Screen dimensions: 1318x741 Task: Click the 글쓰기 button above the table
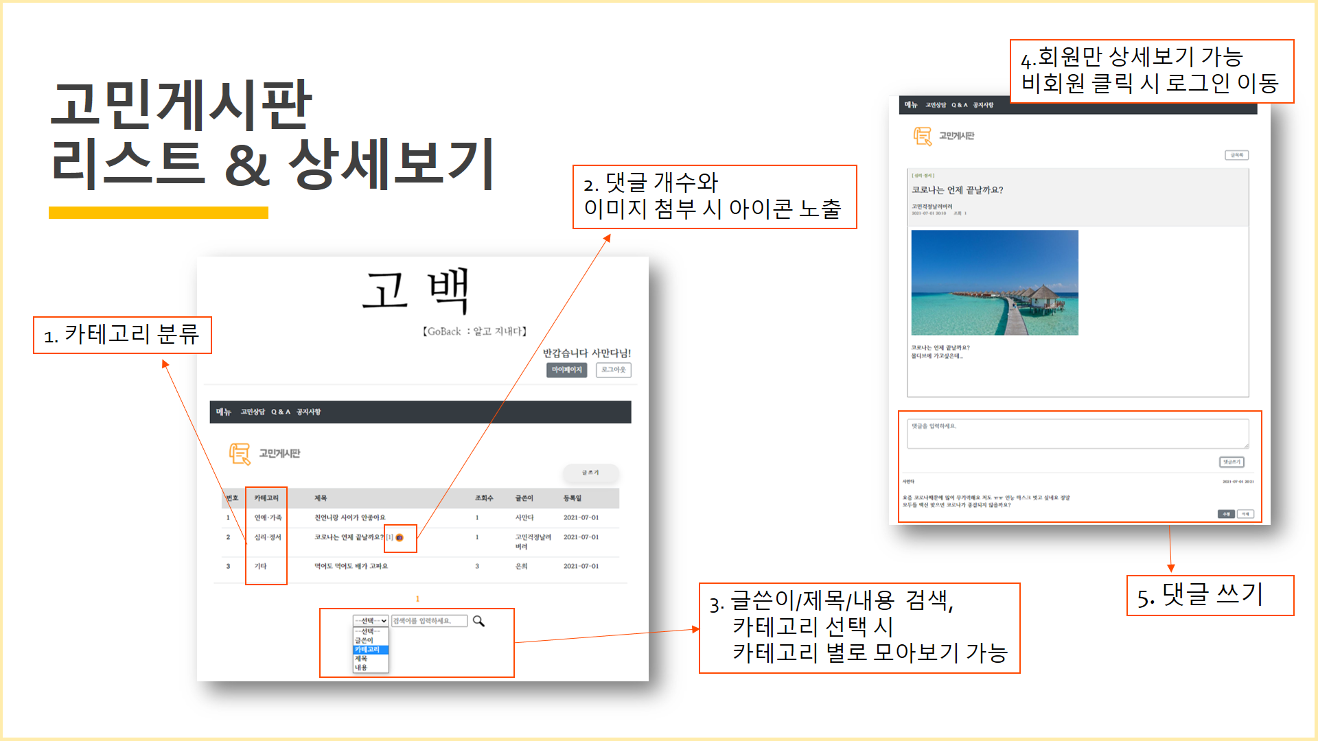pyautogui.click(x=591, y=473)
